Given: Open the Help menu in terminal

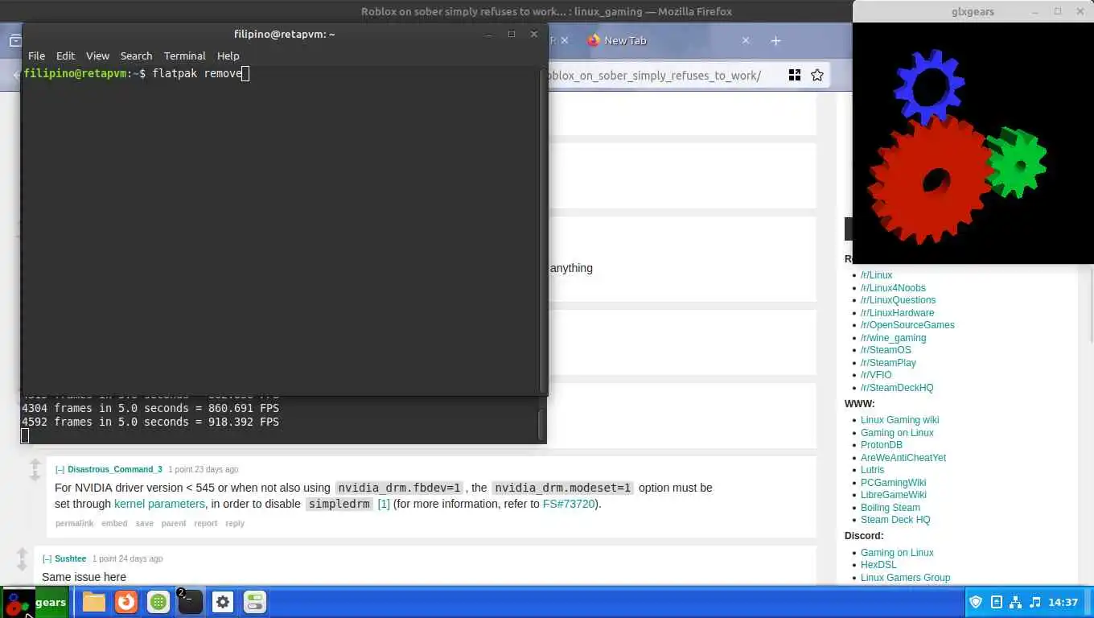Looking at the screenshot, I should click(x=228, y=56).
